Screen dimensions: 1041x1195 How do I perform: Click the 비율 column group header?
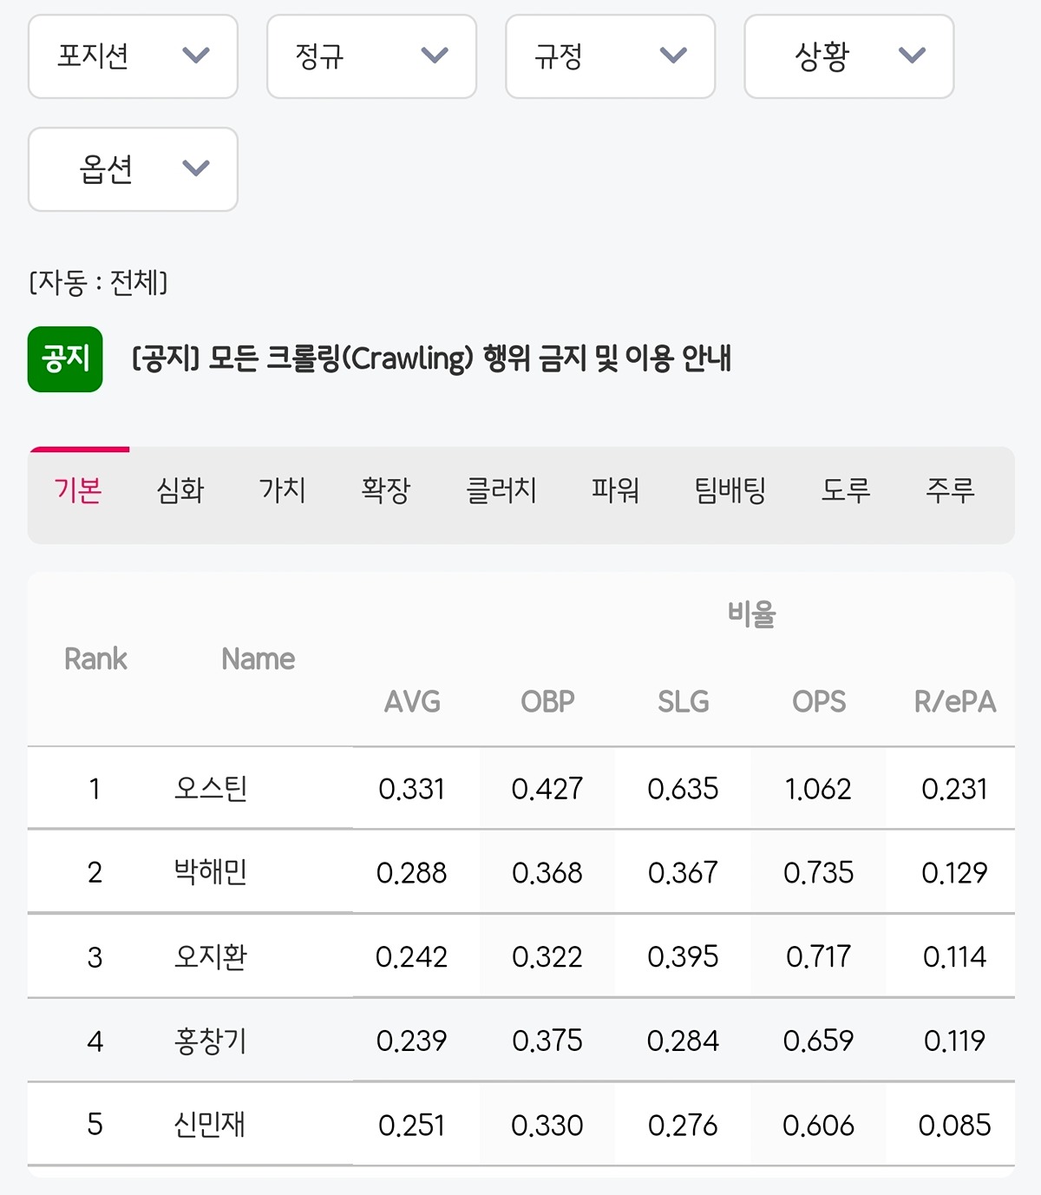751,614
